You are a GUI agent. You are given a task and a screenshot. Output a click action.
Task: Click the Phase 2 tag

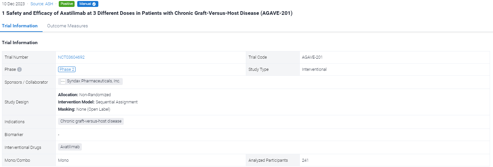pyautogui.click(x=67, y=69)
